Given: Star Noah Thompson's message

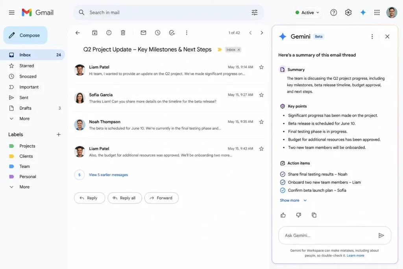Looking at the screenshot, I should pyautogui.click(x=261, y=122).
